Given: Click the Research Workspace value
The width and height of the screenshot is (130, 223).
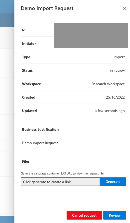Looking at the screenshot, I should [x=108, y=84].
